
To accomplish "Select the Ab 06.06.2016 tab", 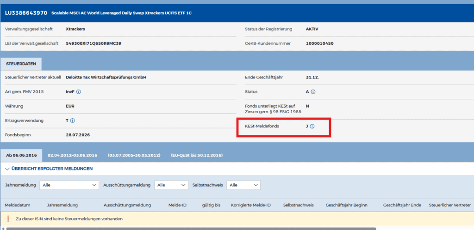I will coord(21,155).
